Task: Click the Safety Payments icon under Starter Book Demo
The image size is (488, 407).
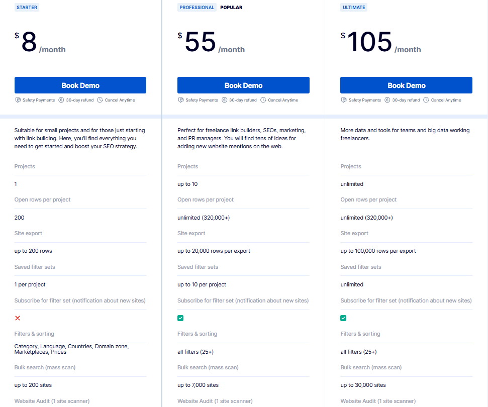Action: pyautogui.click(x=19, y=100)
